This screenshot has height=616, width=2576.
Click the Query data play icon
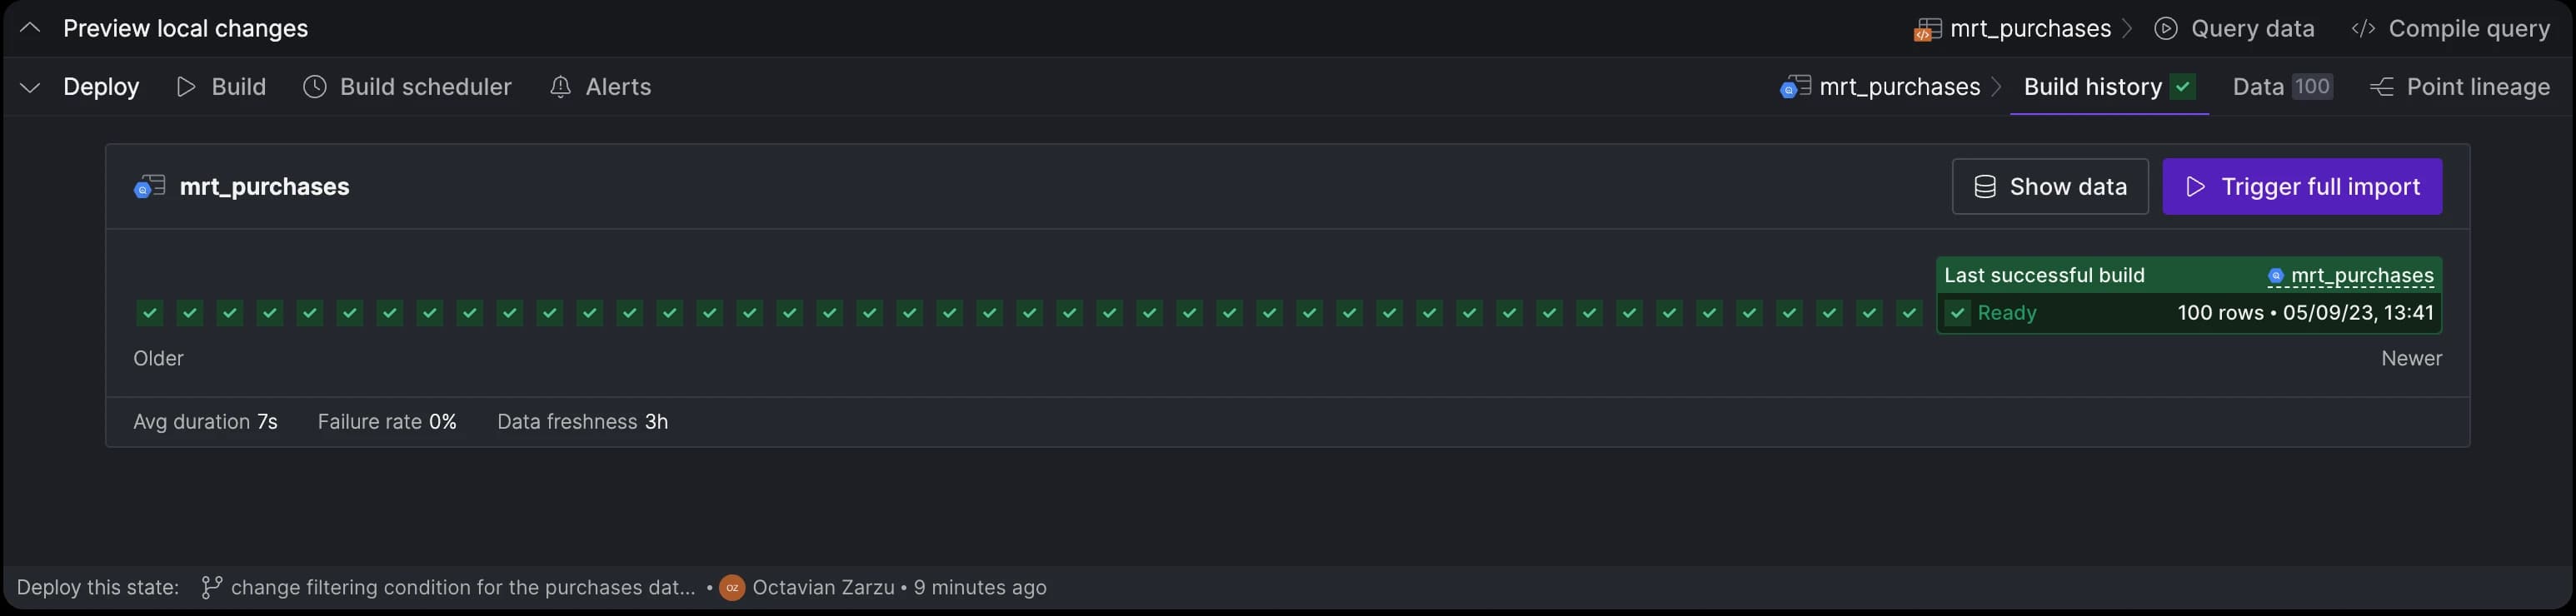(2166, 29)
